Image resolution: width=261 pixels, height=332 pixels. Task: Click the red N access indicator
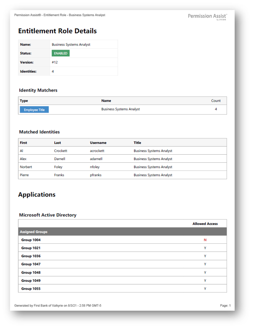(x=205, y=240)
